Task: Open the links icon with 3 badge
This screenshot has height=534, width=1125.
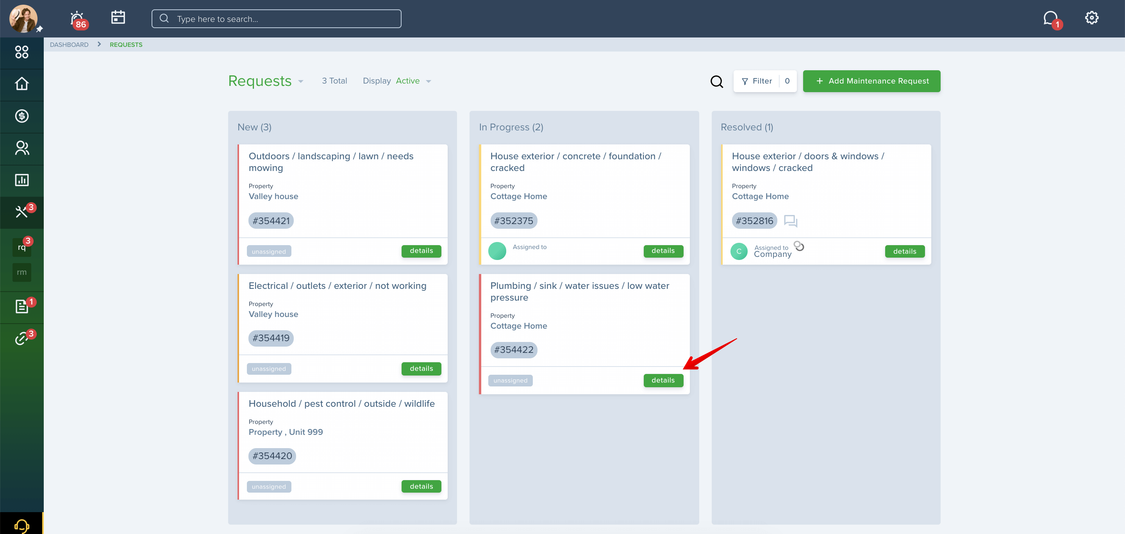Action: (x=22, y=338)
